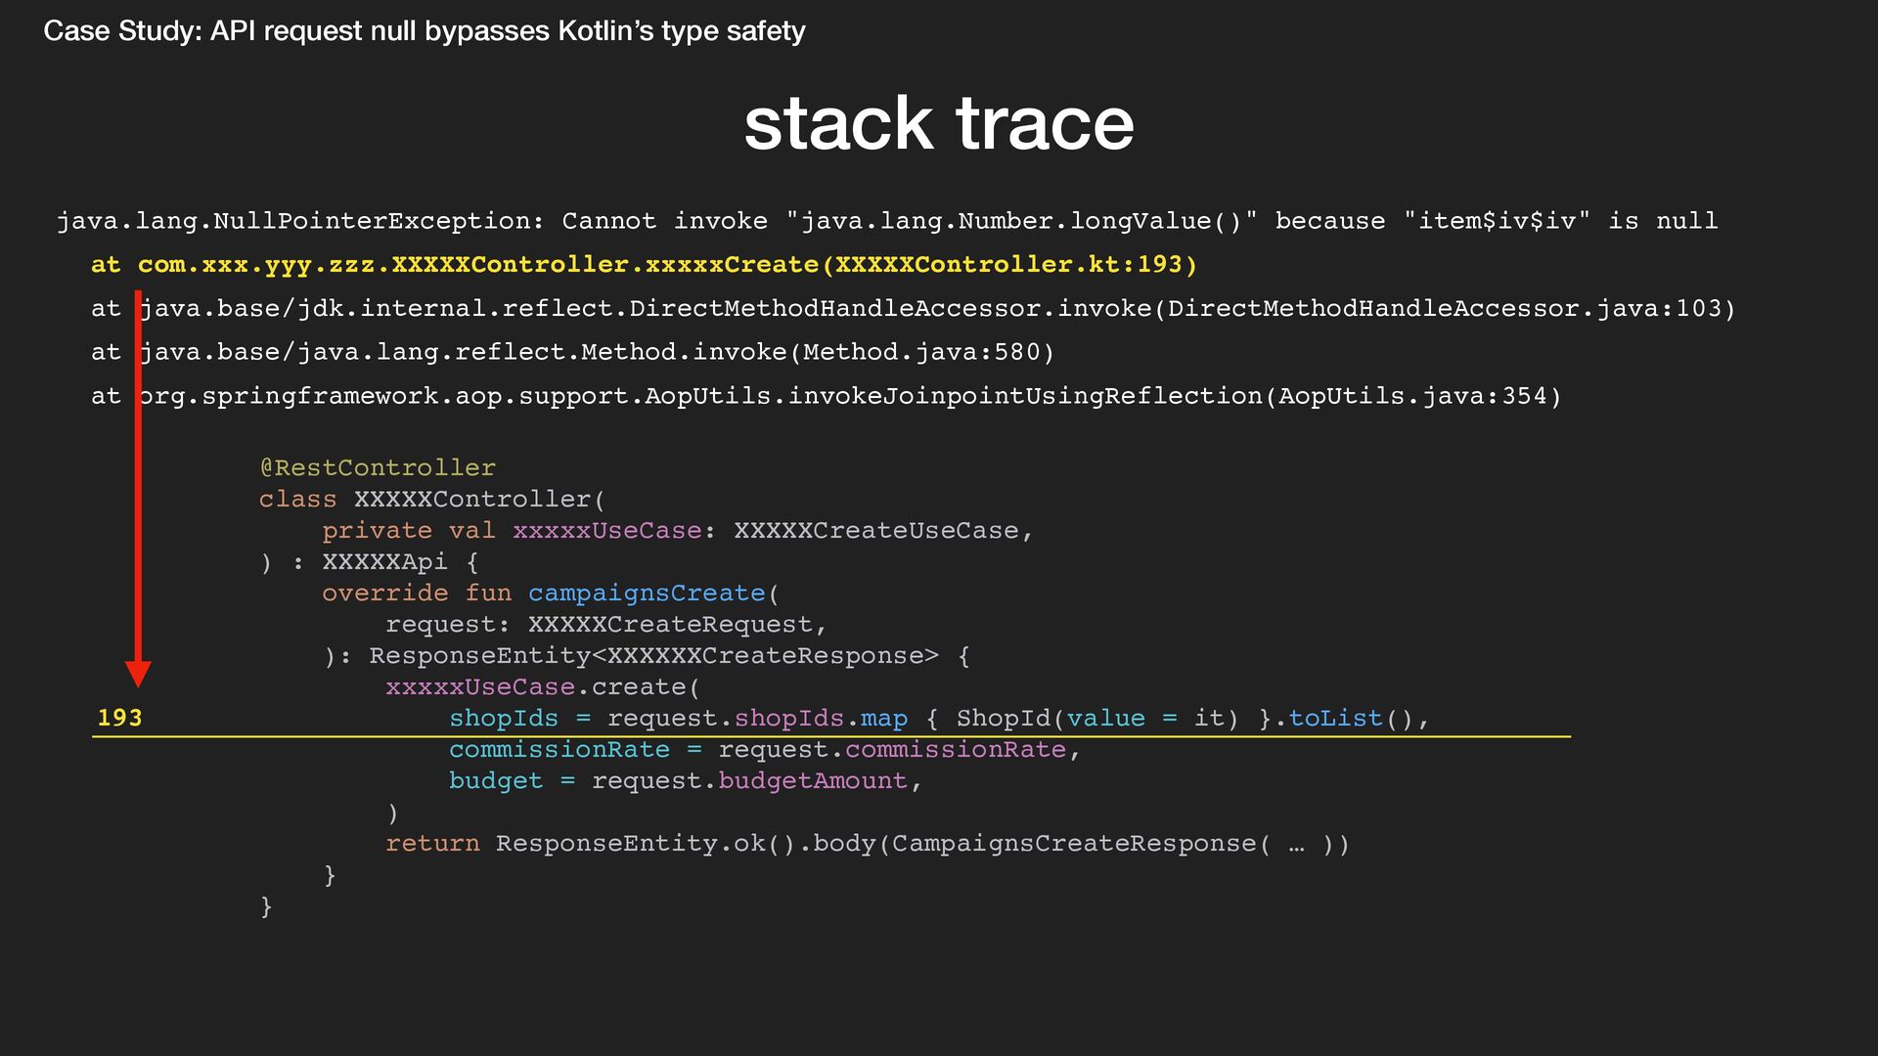Click the Case Study header text
Viewport: 1878px width, 1056px height.
pyautogui.click(x=424, y=31)
